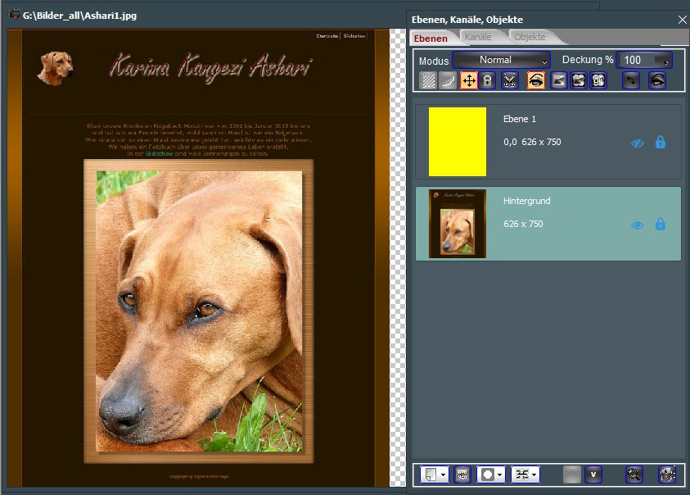Click the V button in bottom toolbar

point(593,474)
